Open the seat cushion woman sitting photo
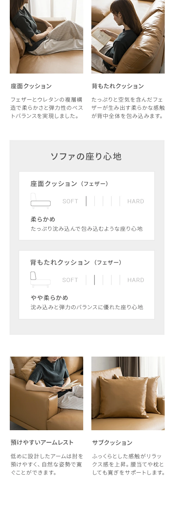 (46, 37)
